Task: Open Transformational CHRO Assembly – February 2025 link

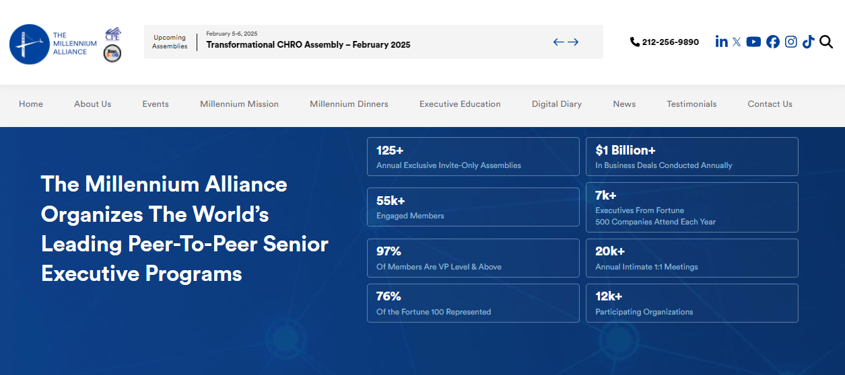Action: (x=308, y=45)
